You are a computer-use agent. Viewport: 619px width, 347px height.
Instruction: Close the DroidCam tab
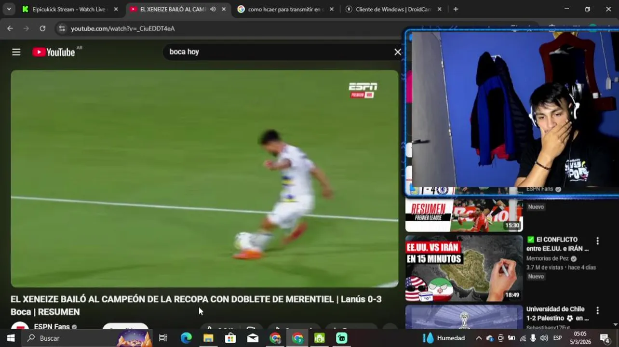[x=439, y=9]
